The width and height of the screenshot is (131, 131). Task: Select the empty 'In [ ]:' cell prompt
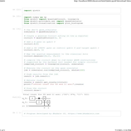pos(17,113)
